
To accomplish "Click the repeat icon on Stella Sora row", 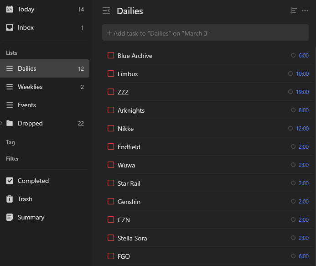I will coord(293,238).
